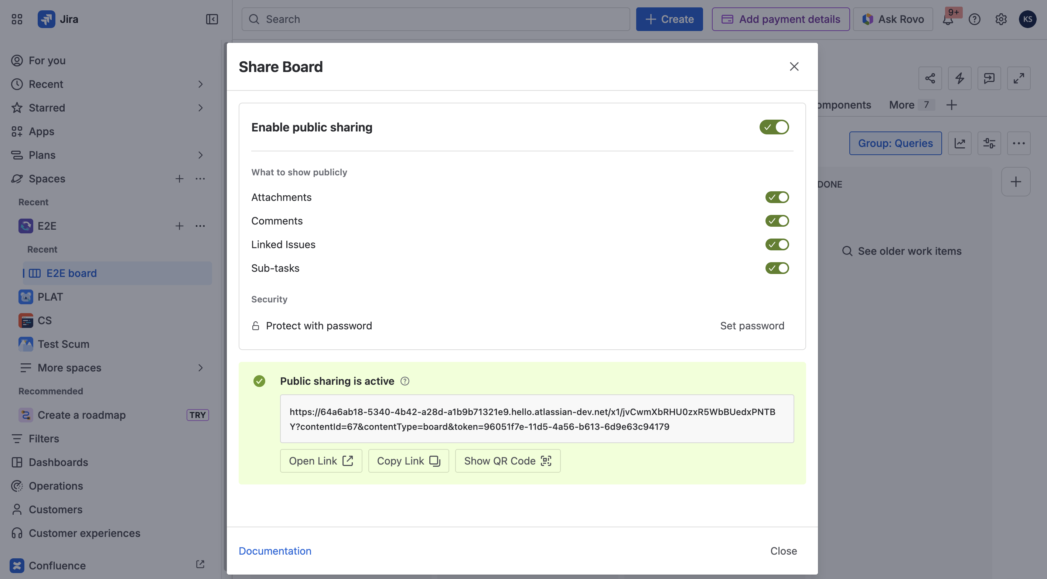Open the settings gear icon
Image resolution: width=1047 pixels, height=579 pixels.
[1001, 19]
